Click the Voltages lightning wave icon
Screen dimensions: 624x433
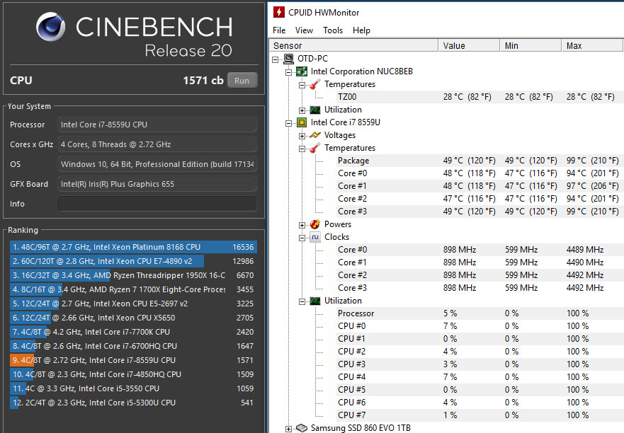pos(314,135)
